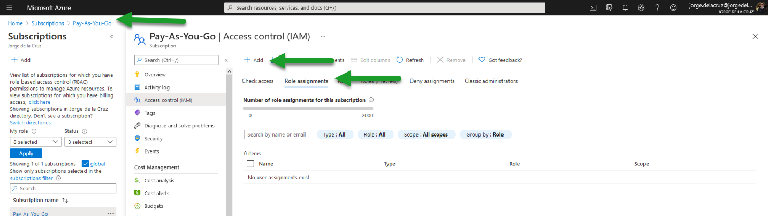768x216 pixels.
Task: Click the Scope column header
Action: 642,164
